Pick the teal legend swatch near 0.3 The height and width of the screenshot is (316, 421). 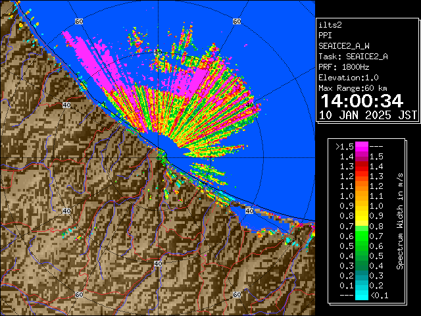(362, 275)
